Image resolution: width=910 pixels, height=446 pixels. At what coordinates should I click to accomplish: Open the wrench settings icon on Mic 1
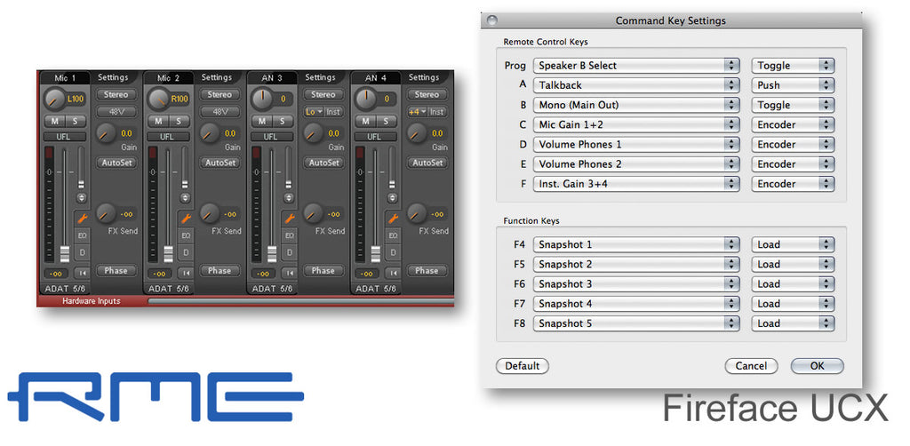pyautogui.click(x=81, y=217)
